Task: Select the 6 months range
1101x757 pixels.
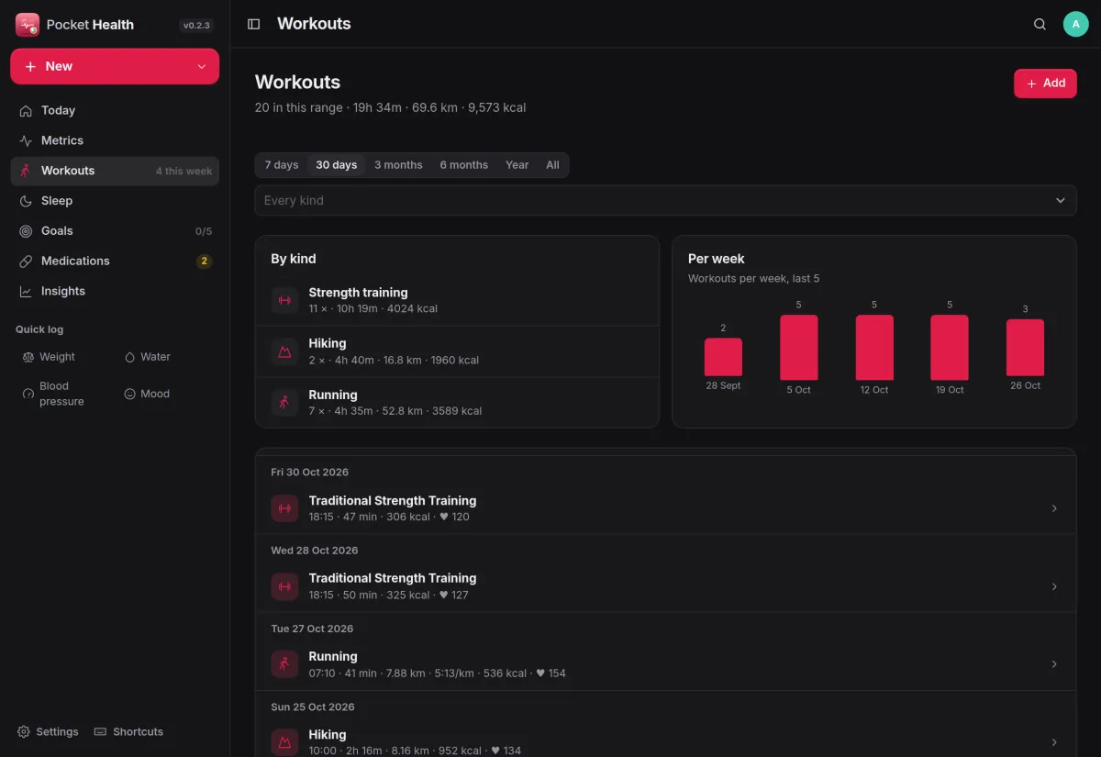Action: click(463, 165)
